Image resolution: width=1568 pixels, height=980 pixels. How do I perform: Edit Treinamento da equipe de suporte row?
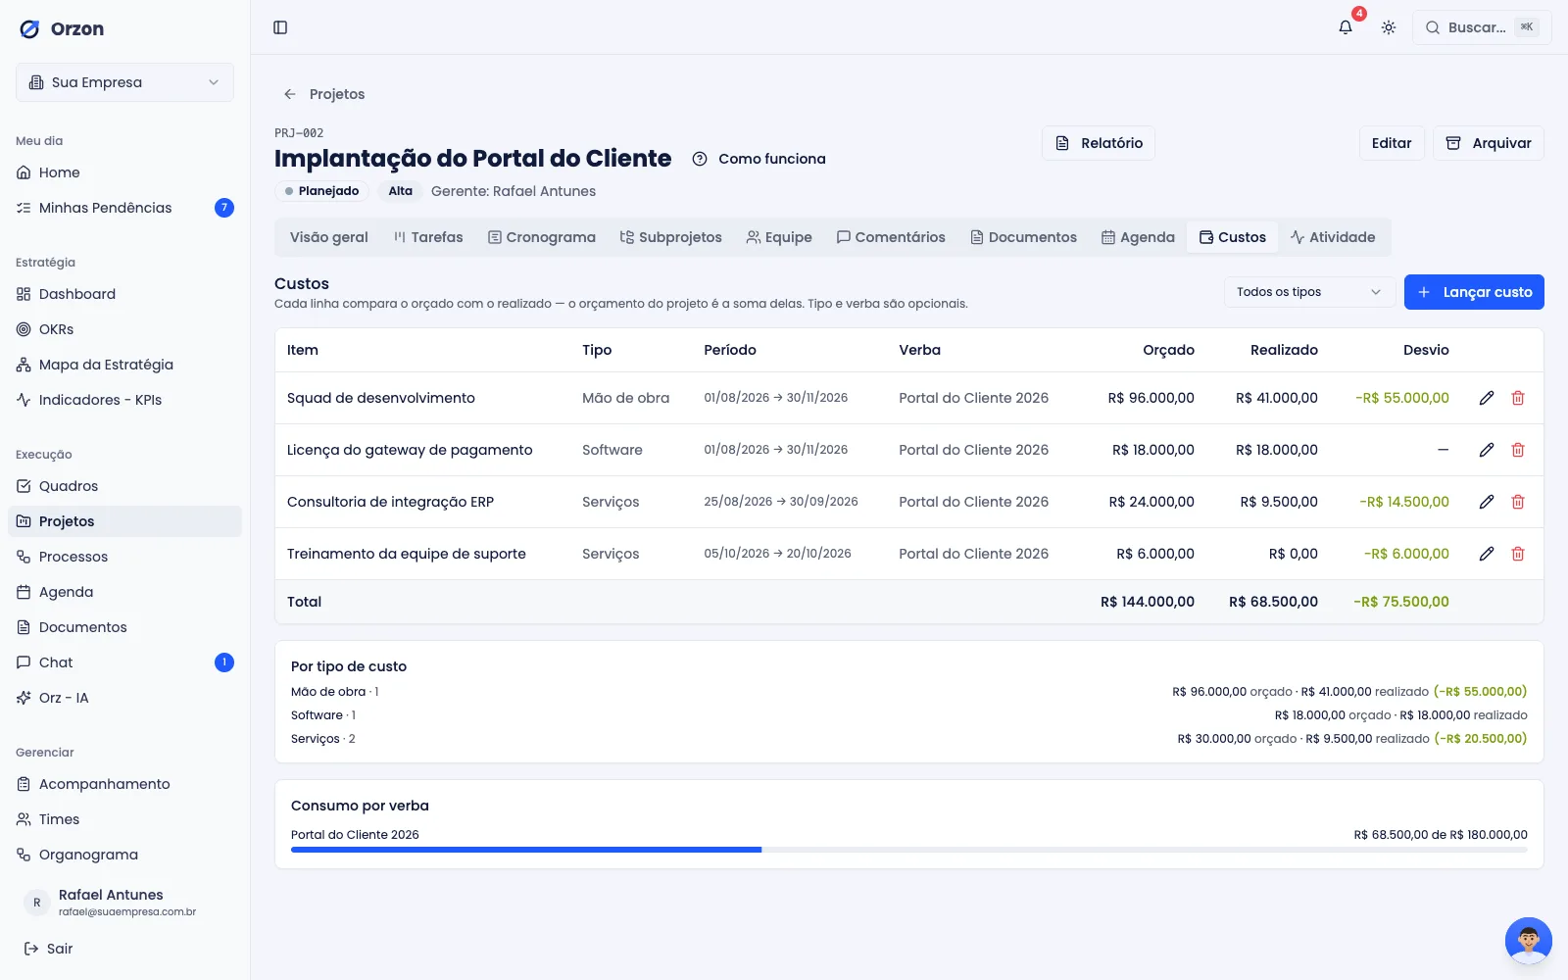1487,554
